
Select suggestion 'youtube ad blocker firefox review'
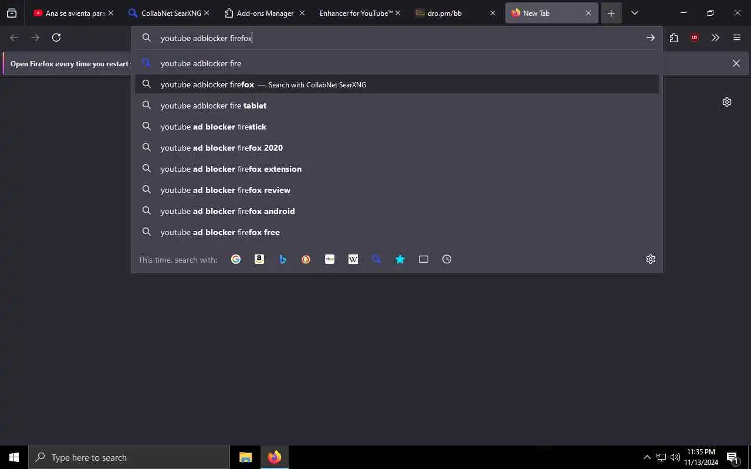click(397, 190)
